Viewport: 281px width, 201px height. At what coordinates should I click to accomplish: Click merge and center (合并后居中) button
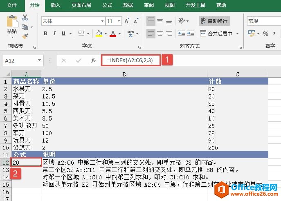tap(216, 33)
